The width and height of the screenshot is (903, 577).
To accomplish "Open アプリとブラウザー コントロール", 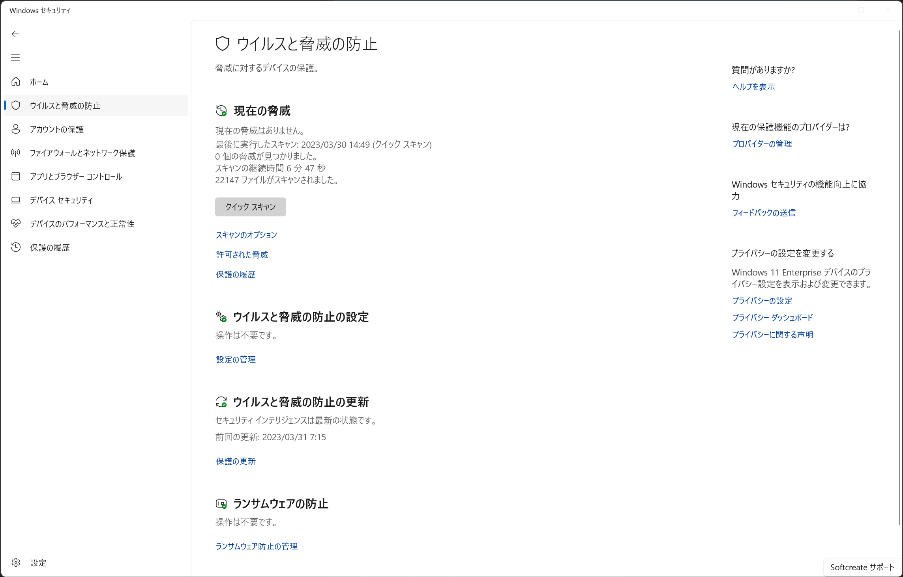I will point(96,176).
